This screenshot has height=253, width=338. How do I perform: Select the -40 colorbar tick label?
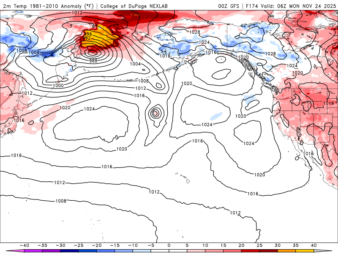point(25,245)
